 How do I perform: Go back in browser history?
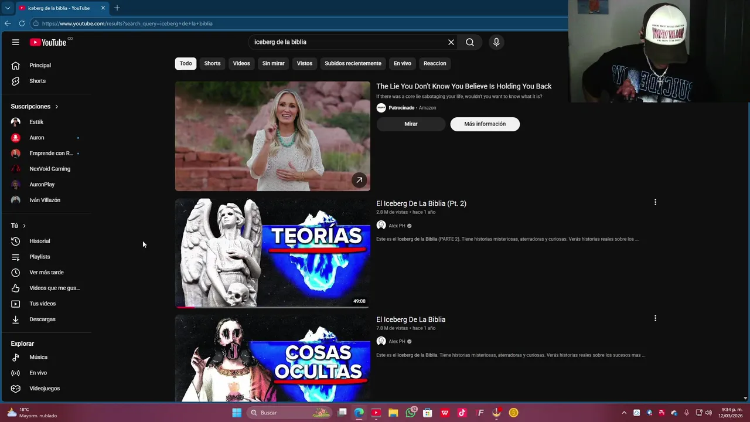coord(8,23)
